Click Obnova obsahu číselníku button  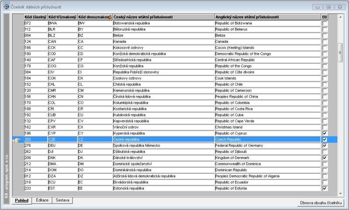point(321,203)
